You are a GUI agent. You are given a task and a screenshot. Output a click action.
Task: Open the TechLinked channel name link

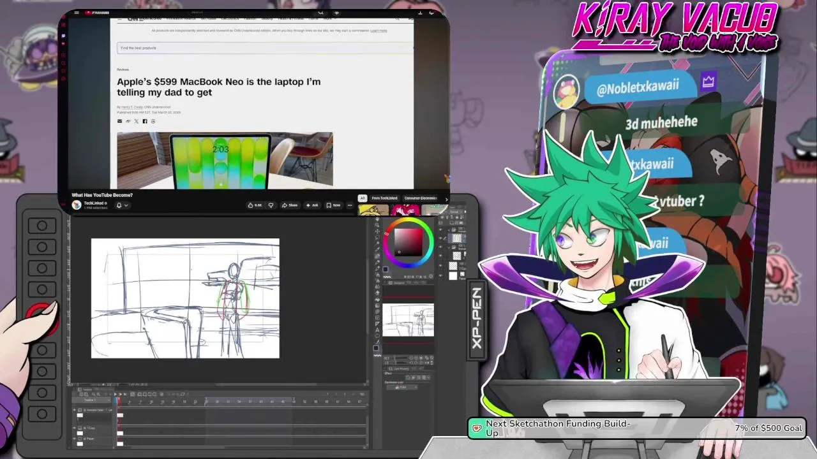pyautogui.click(x=94, y=203)
